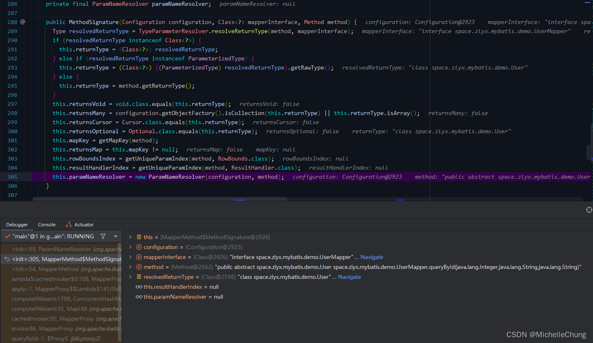Select the cachedInvoker:95, MapperProxy frame
593x343 pixels.
click(x=61, y=319)
